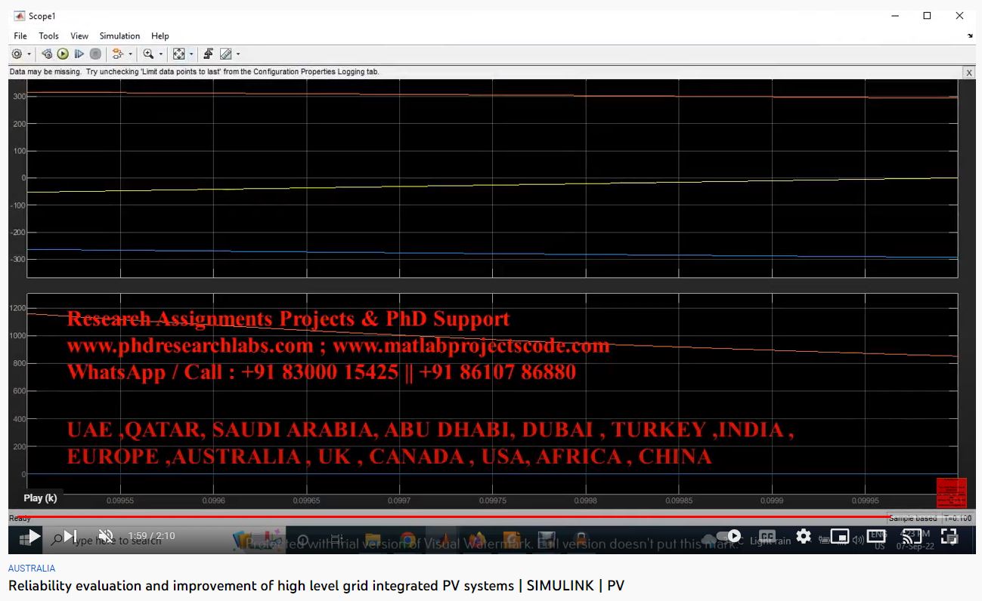Click the '1200' y-axis label on lower plot
982x601 pixels.
[x=18, y=308]
